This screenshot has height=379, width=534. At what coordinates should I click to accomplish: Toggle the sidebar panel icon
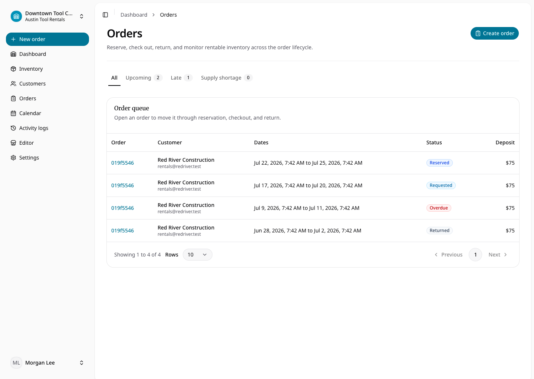105,15
